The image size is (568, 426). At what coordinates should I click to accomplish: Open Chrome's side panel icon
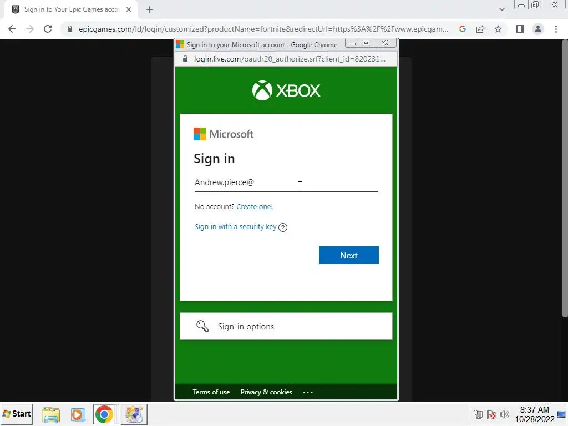(520, 29)
